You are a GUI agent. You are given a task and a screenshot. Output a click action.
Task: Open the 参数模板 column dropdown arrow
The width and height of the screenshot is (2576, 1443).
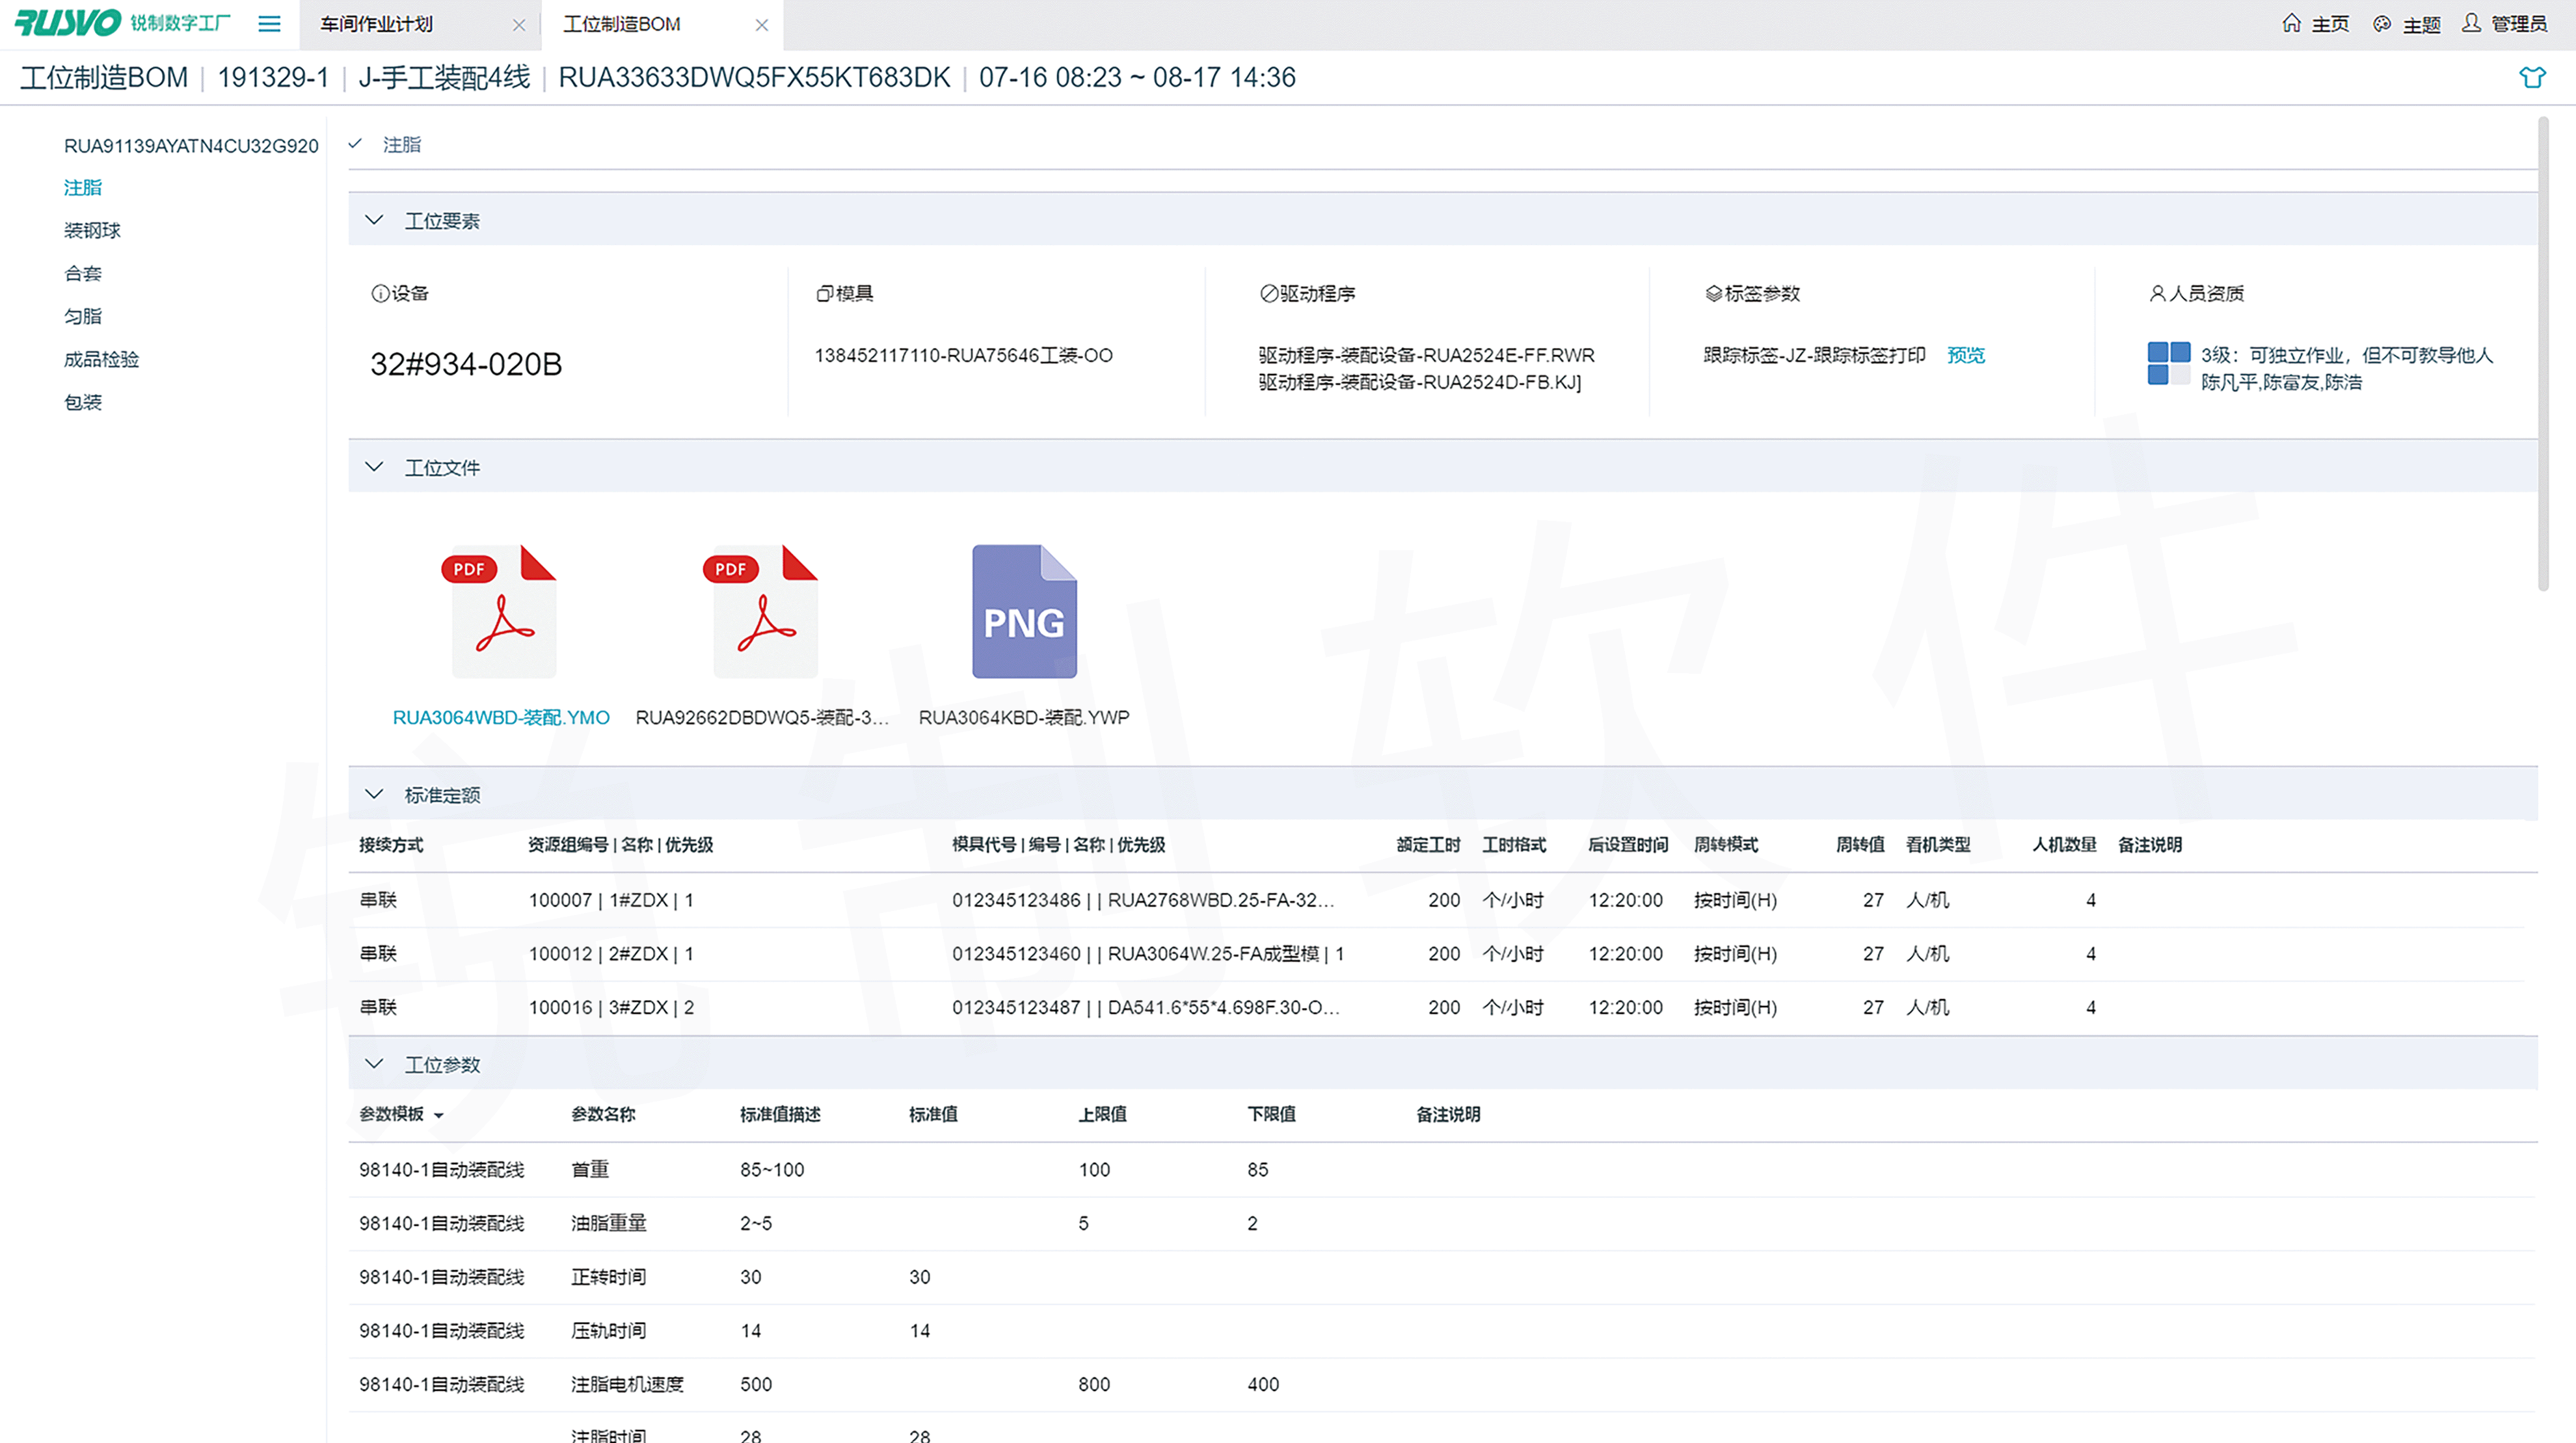439,1115
